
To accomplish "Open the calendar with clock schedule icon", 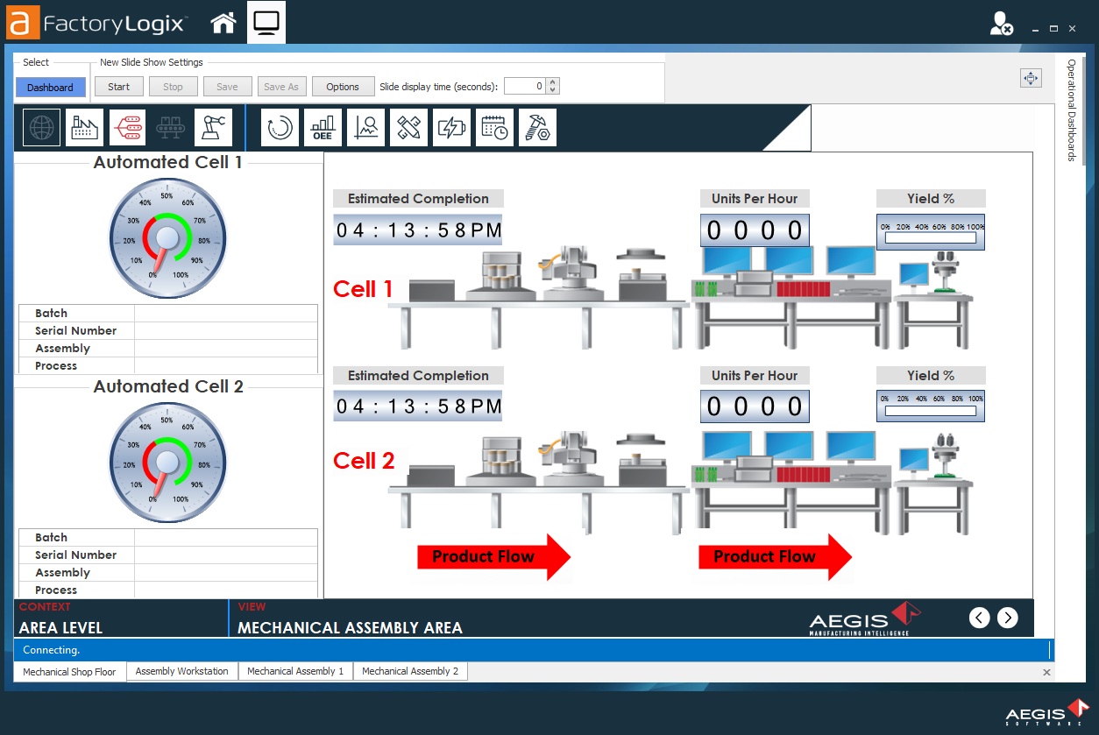I will click(x=494, y=128).
